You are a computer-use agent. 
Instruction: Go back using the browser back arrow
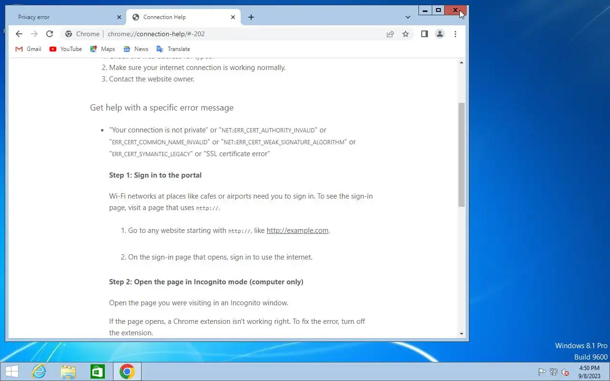tap(19, 34)
